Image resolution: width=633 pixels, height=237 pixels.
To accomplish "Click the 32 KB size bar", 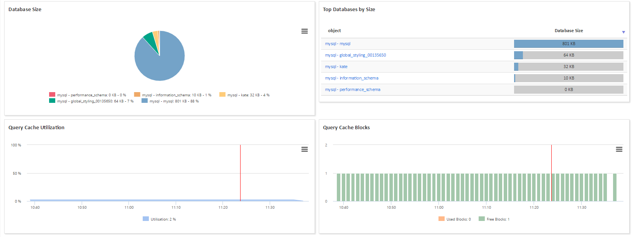I will click(x=569, y=67).
